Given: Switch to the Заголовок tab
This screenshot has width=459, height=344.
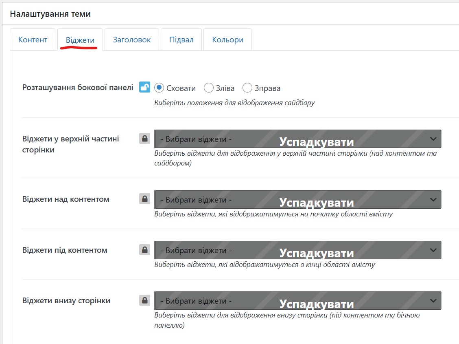Looking at the screenshot, I should coord(132,40).
